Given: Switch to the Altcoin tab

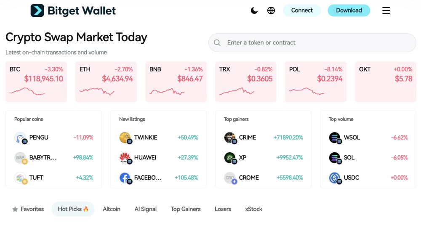Looking at the screenshot, I should (112, 209).
